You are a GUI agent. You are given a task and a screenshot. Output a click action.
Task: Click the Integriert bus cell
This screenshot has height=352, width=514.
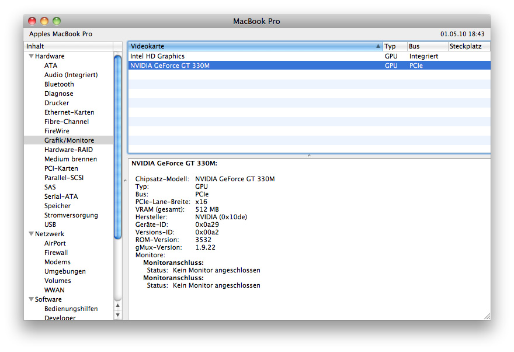[423, 56]
